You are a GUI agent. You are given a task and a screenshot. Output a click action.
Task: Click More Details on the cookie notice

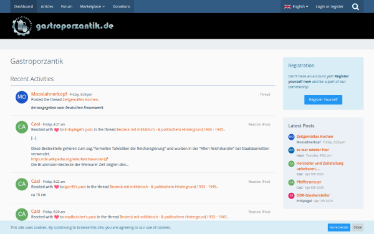(x=338, y=227)
